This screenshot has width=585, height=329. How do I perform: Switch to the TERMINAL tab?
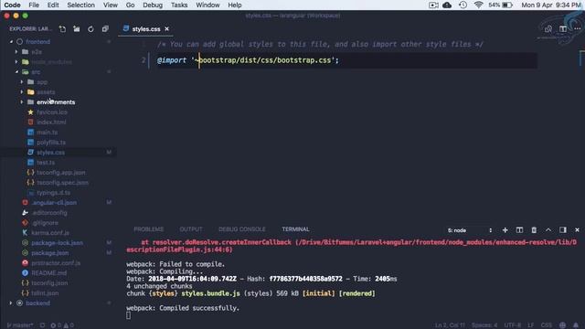(295, 229)
